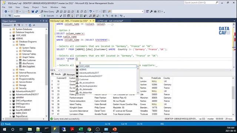The height and width of the screenshot is (133, 237).
Task: Click the Save All icon
Action: coord(37,11)
